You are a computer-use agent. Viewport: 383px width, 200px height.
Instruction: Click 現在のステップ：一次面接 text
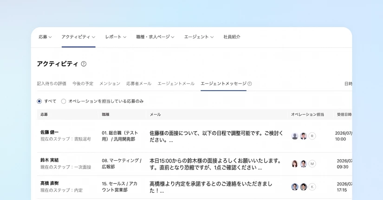pos(66,167)
